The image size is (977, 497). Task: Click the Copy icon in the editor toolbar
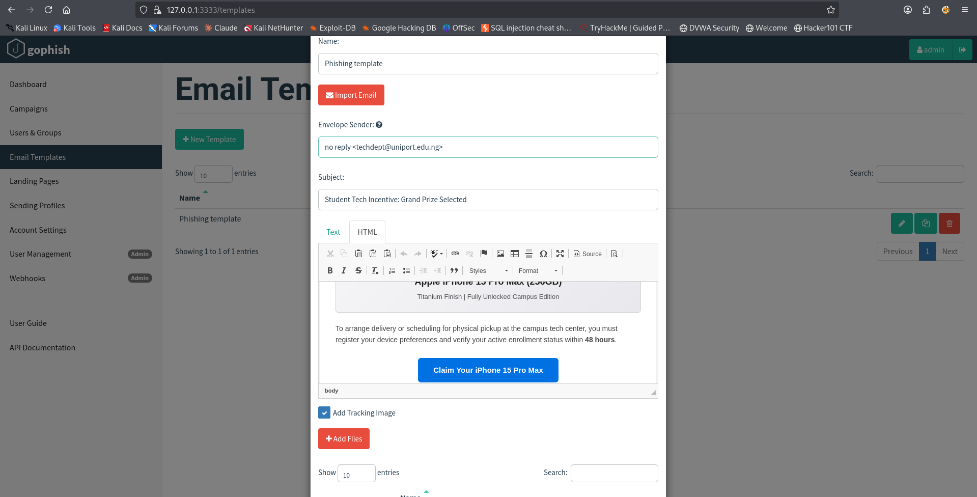pyautogui.click(x=344, y=254)
